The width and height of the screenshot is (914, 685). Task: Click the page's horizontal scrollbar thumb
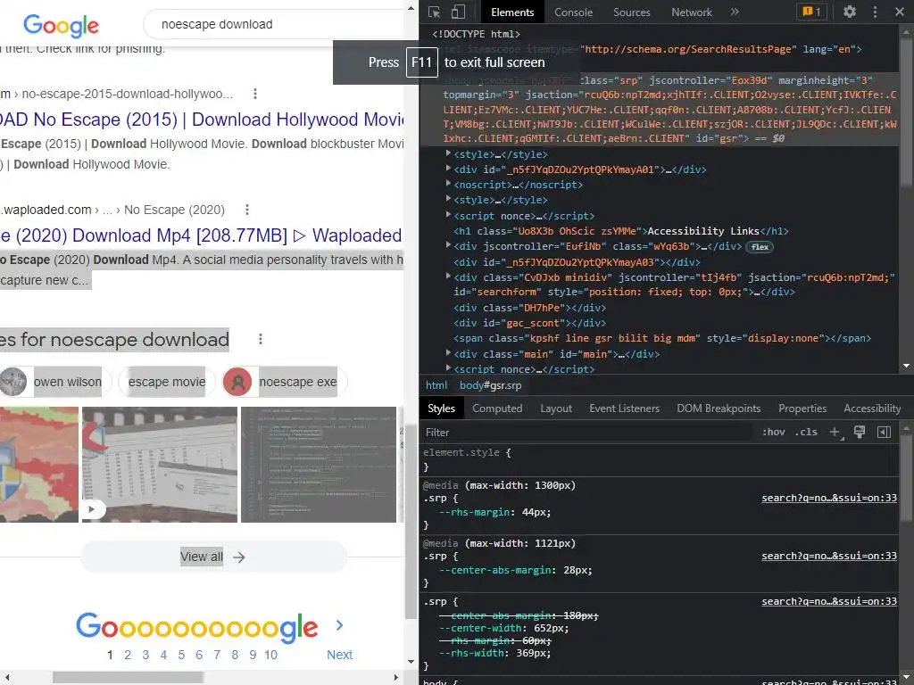click(129, 678)
